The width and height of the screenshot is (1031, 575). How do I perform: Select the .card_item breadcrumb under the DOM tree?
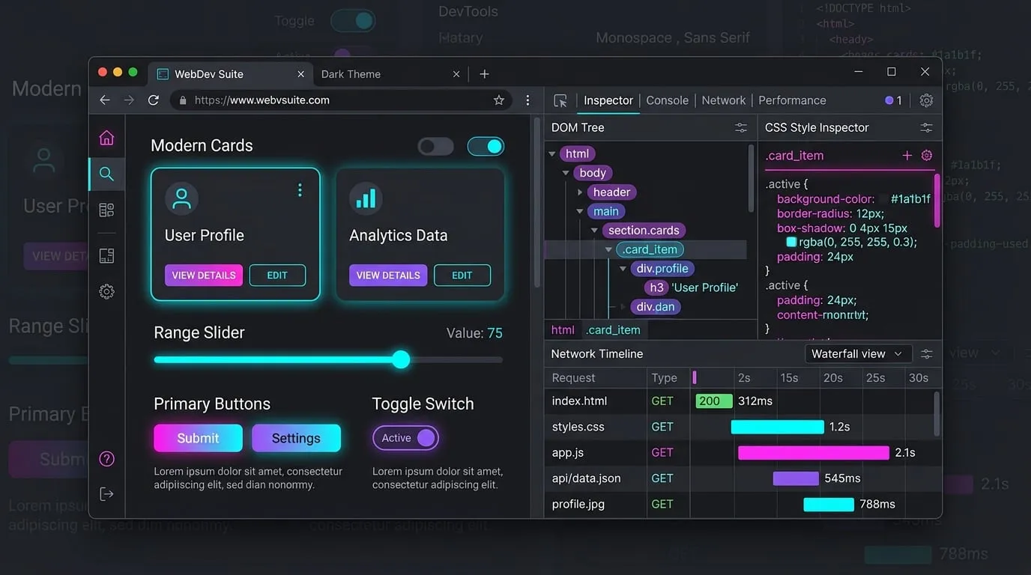[613, 329]
